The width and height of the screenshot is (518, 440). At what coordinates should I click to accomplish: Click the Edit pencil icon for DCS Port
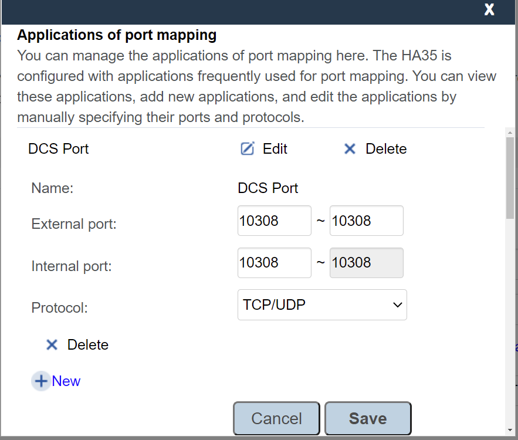[247, 148]
